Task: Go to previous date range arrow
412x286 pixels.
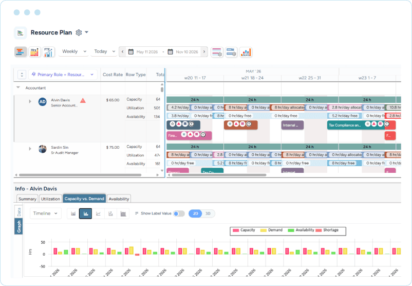Action: click(x=122, y=52)
